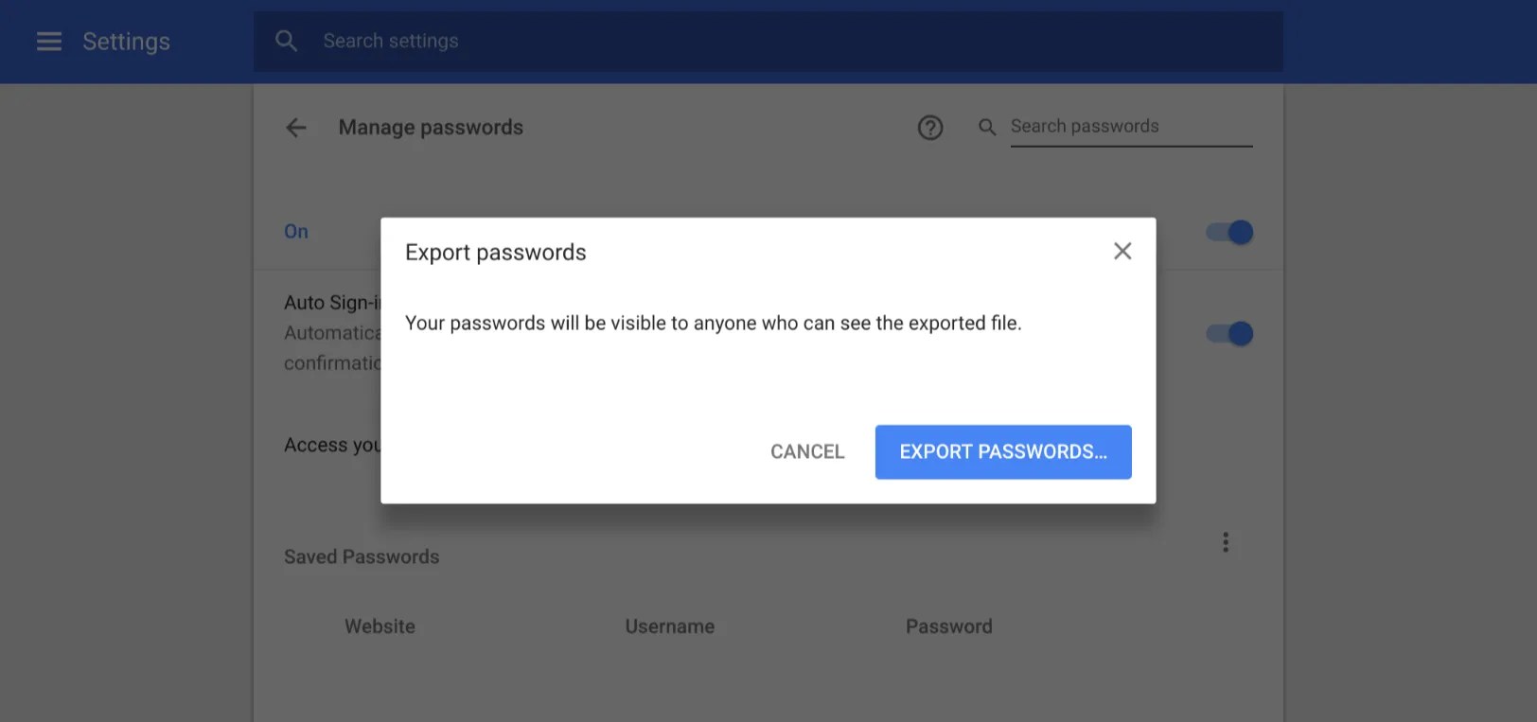The height and width of the screenshot is (722, 1537).
Task: Click the back arrow on Manage passwords
Action: point(295,127)
